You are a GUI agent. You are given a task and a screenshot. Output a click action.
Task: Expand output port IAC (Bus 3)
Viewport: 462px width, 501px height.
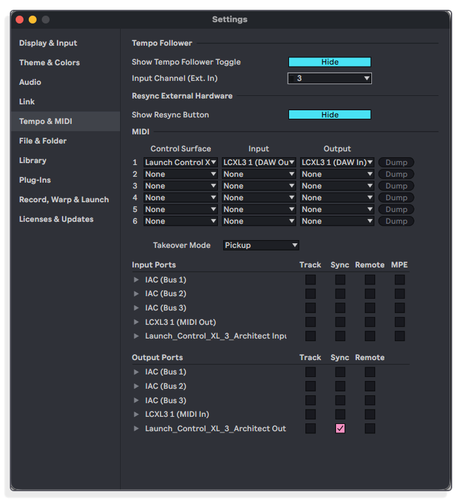pyautogui.click(x=136, y=401)
